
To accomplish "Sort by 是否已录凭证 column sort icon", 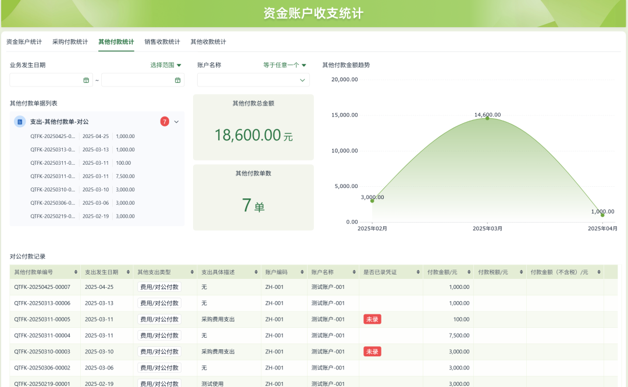I will [418, 272].
